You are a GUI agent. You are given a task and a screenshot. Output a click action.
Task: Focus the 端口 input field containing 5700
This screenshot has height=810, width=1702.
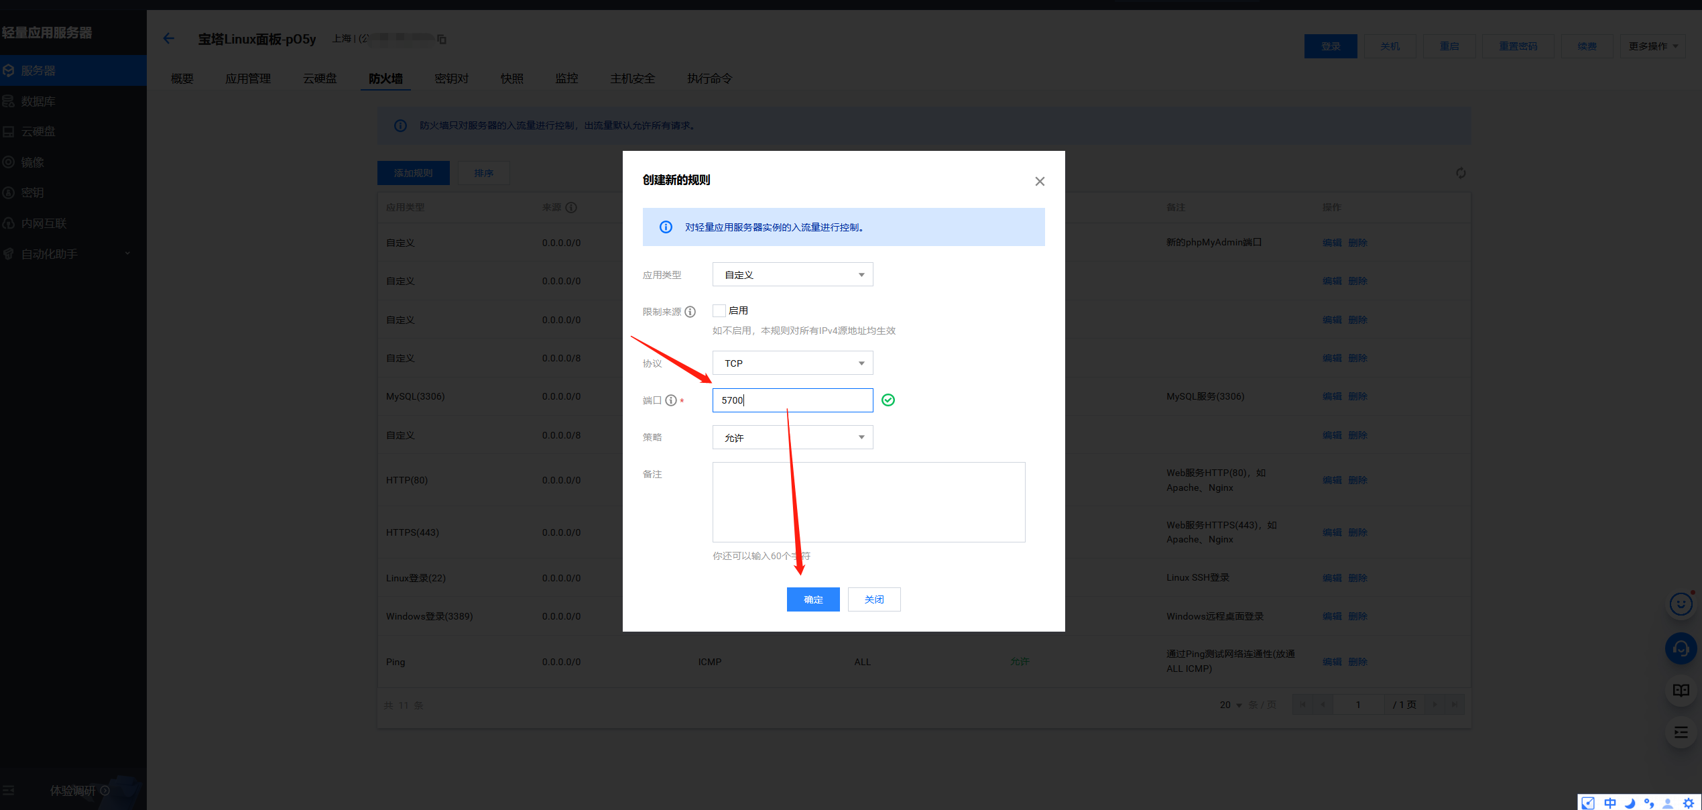792,400
